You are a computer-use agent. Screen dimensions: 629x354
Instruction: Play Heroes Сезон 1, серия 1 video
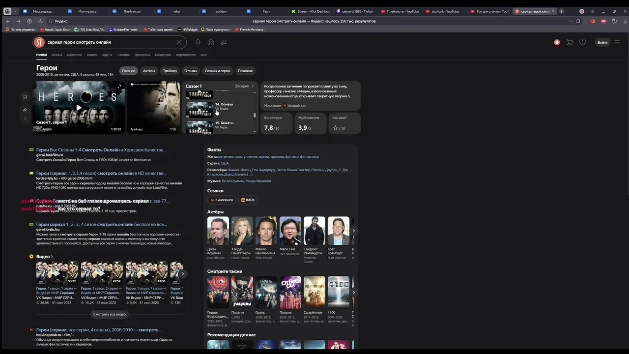coord(79,107)
